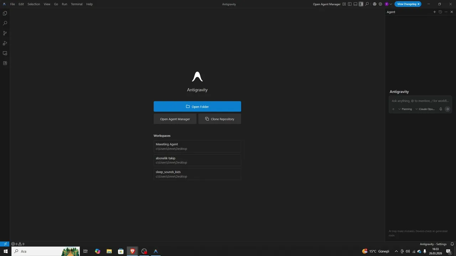Open the Selection menu
The image size is (456, 256).
tap(34, 4)
